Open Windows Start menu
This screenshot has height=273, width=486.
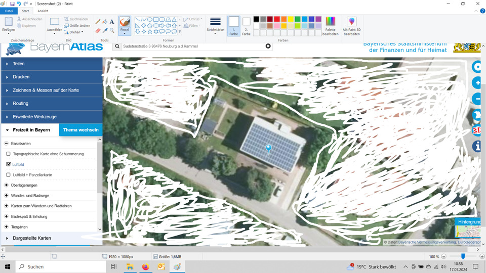(8, 266)
